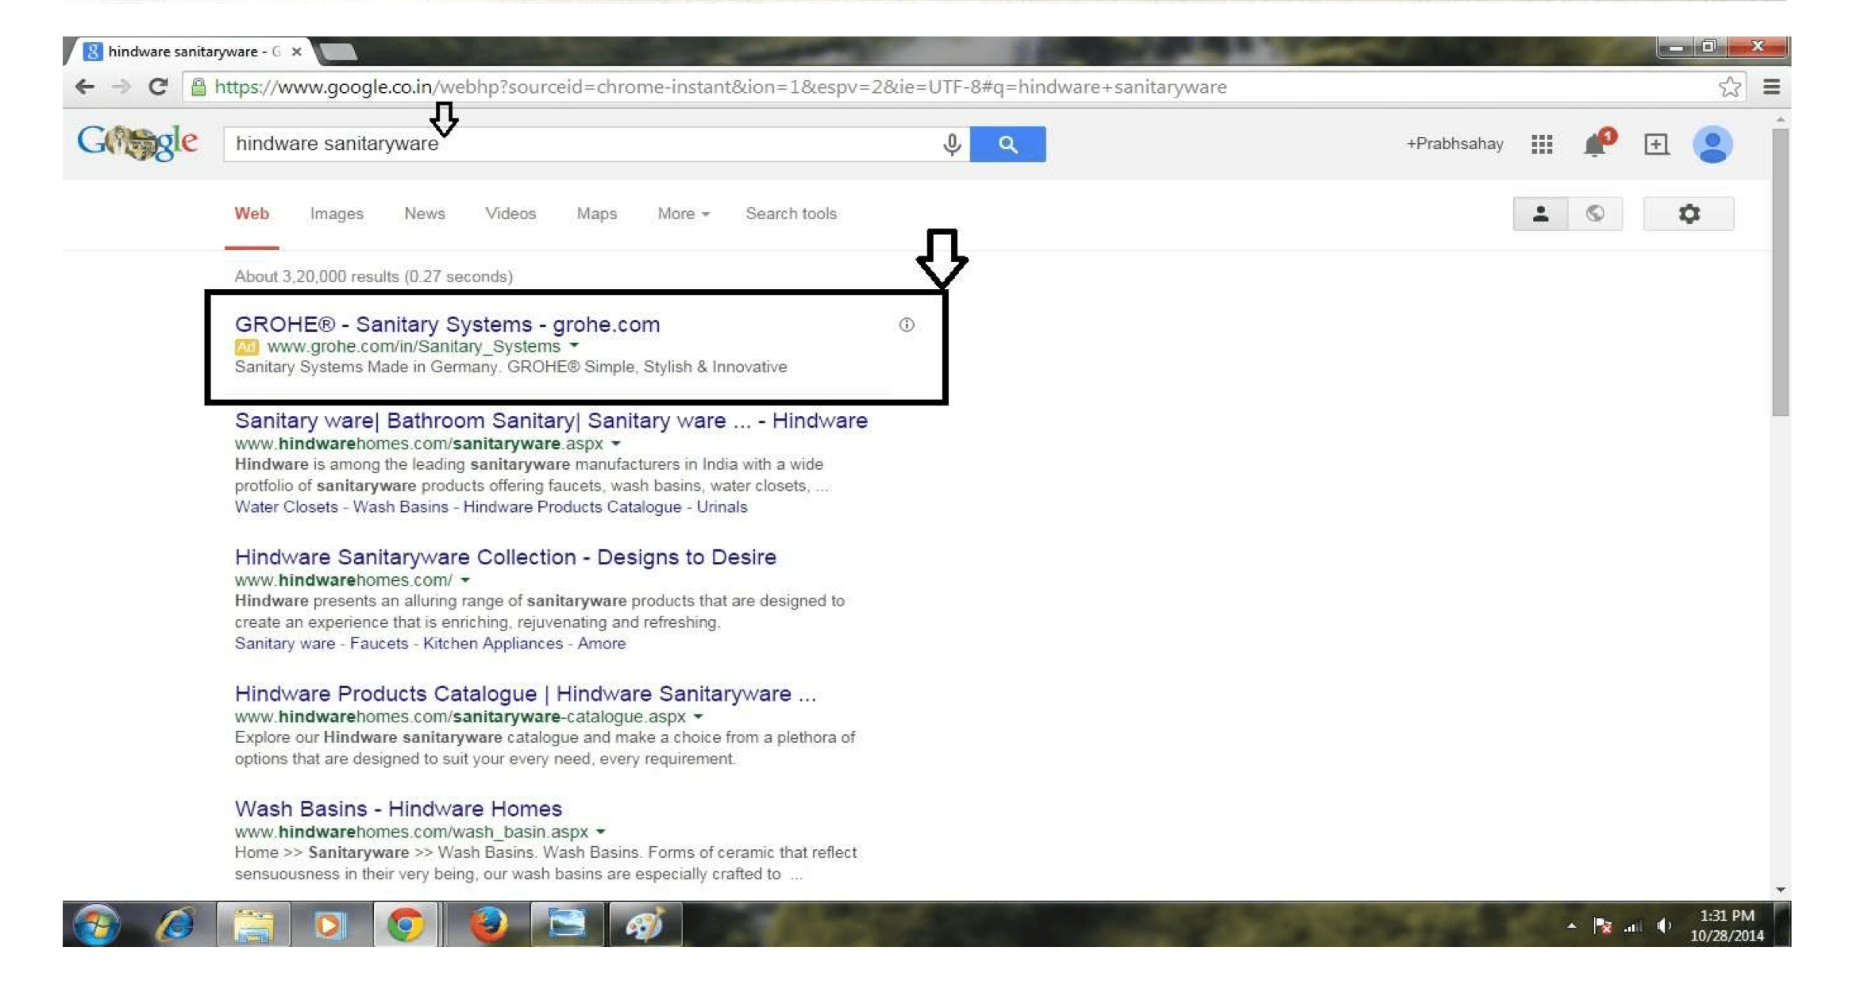Open the GROHE Sanitary Systems ad link

click(x=447, y=324)
